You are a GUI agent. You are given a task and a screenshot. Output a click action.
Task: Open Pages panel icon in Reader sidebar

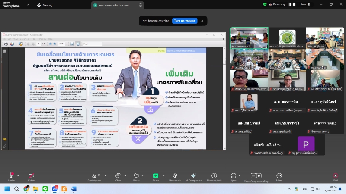[4, 51]
